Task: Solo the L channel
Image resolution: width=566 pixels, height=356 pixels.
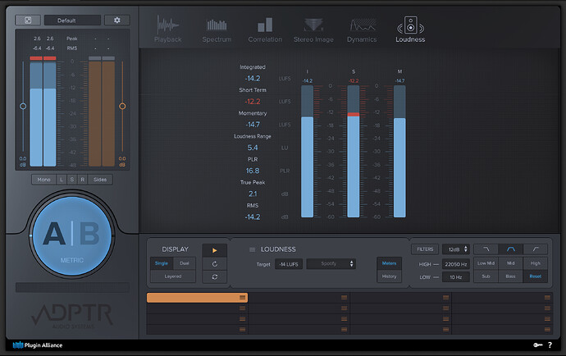Action: pos(62,180)
